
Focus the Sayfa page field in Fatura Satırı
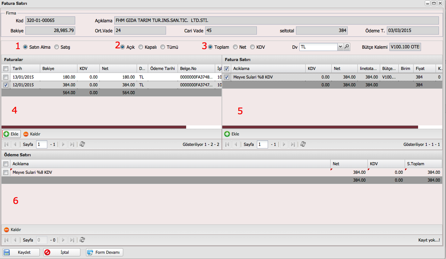pos(262,144)
